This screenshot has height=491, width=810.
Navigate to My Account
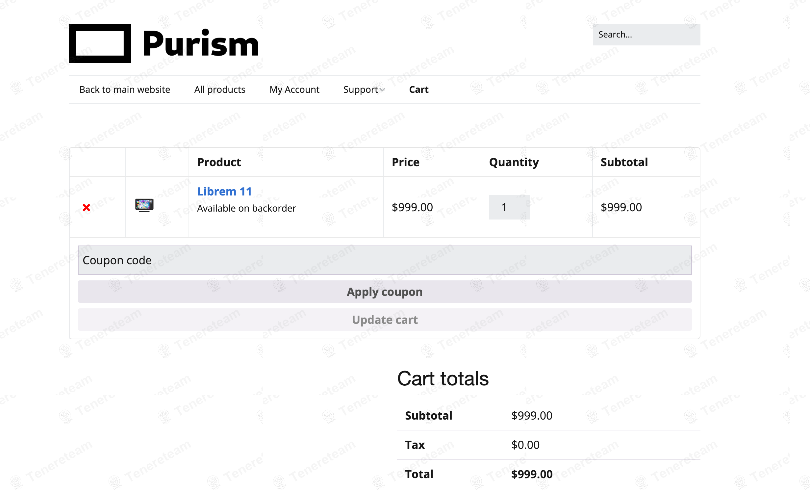(x=294, y=90)
